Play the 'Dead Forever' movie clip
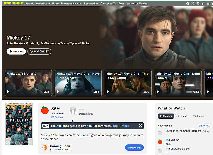The width and height of the screenshot is (213, 155). pos(178,83)
